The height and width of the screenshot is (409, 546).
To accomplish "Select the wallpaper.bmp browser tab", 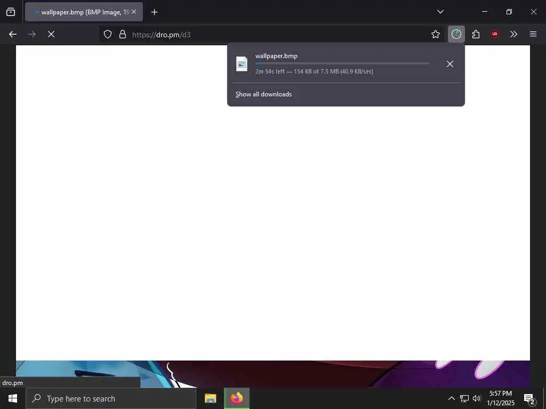I will pos(84,12).
